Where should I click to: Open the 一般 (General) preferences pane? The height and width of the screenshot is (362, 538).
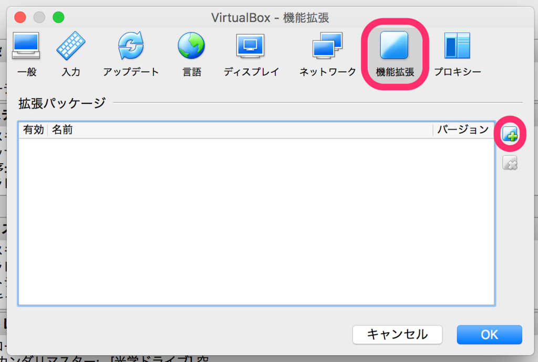click(x=26, y=54)
